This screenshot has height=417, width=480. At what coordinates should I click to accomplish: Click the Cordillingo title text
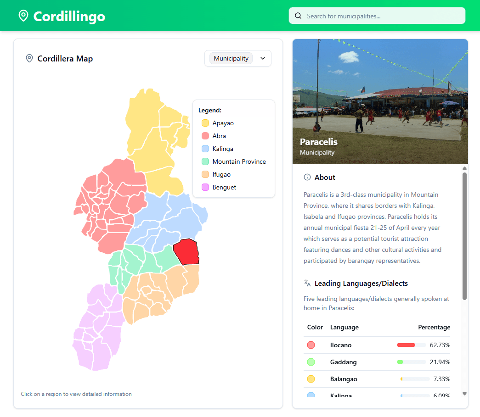[x=69, y=16]
